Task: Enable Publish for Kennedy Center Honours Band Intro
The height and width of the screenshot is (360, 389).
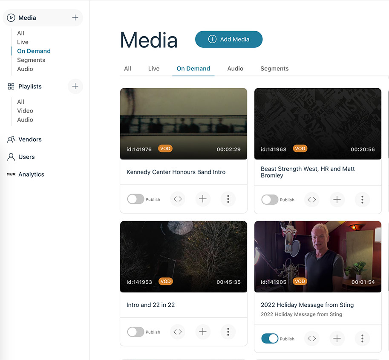Action: (x=135, y=199)
